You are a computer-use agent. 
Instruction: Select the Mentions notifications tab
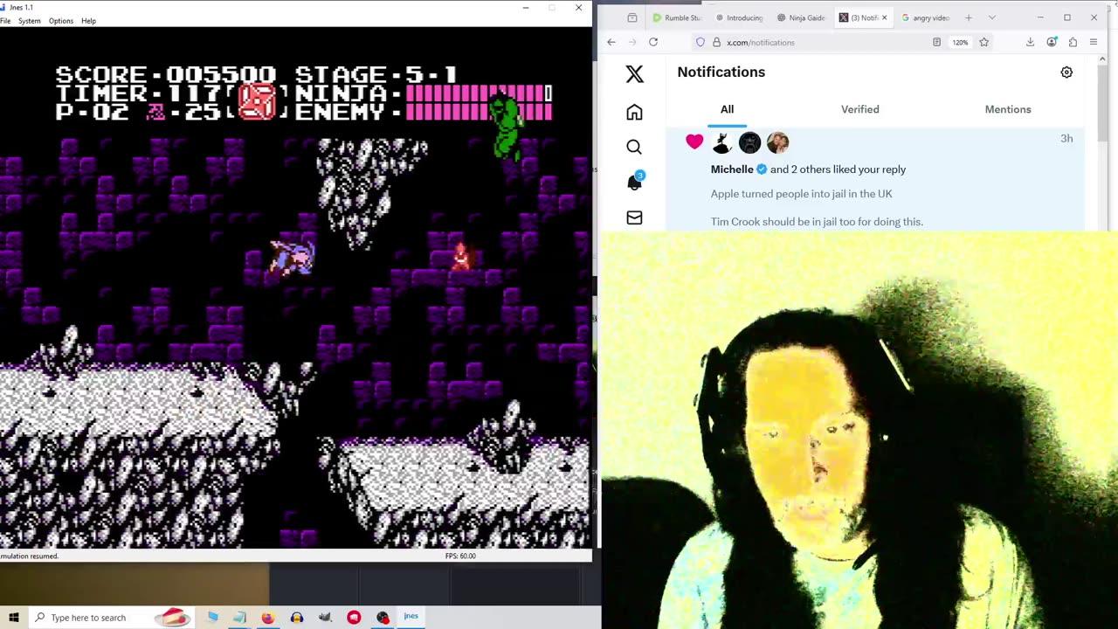[1008, 109]
